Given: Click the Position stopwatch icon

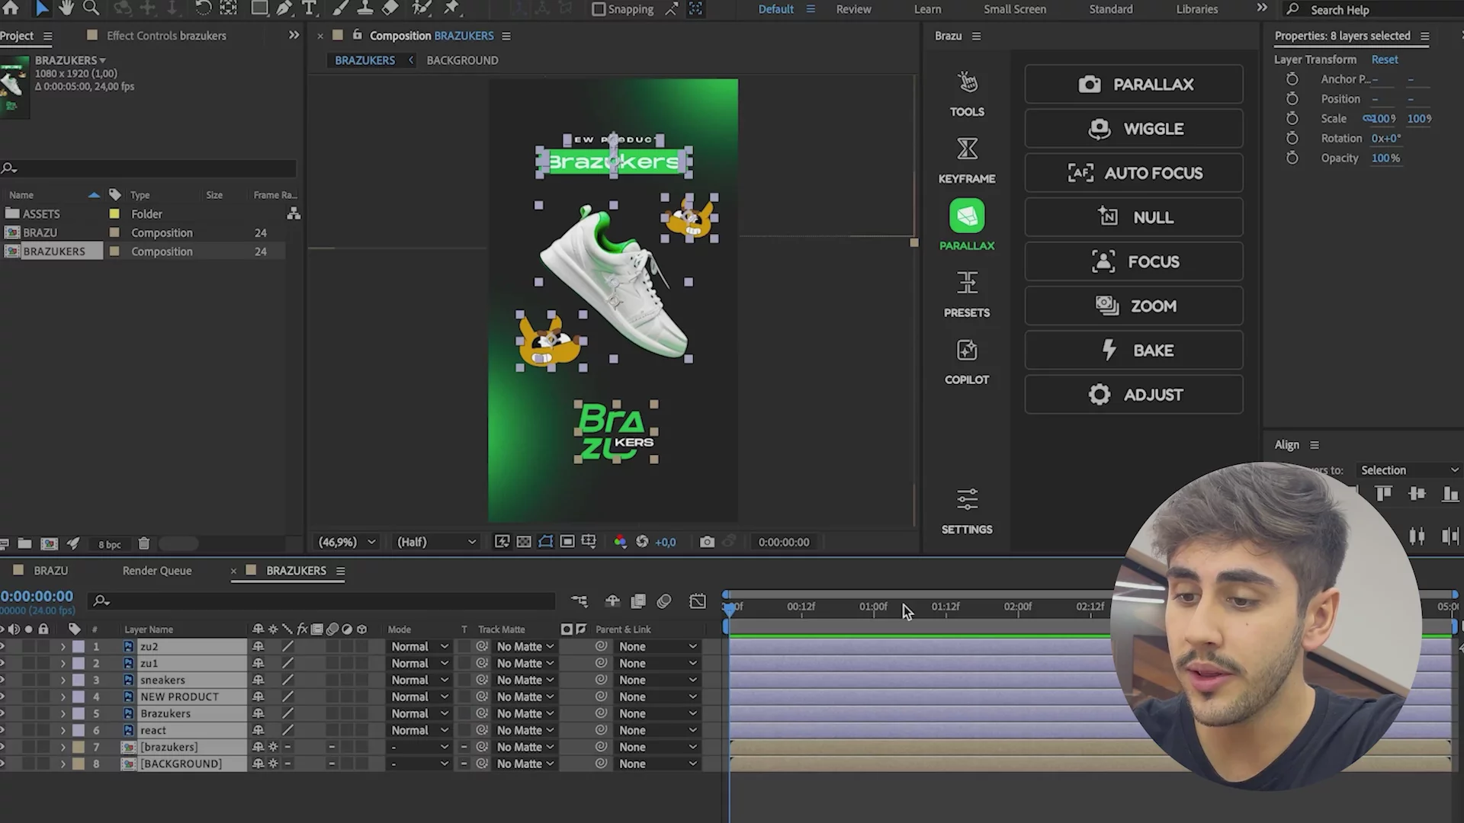Looking at the screenshot, I should [1292, 99].
